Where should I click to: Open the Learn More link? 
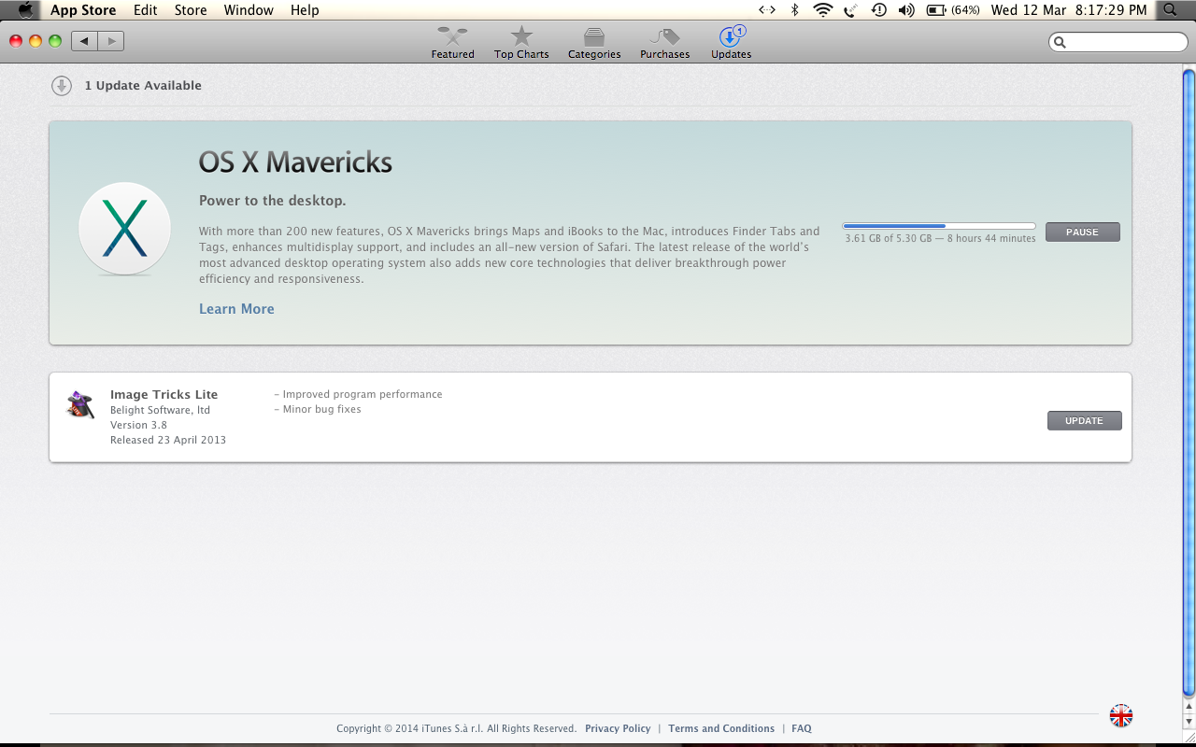236,309
